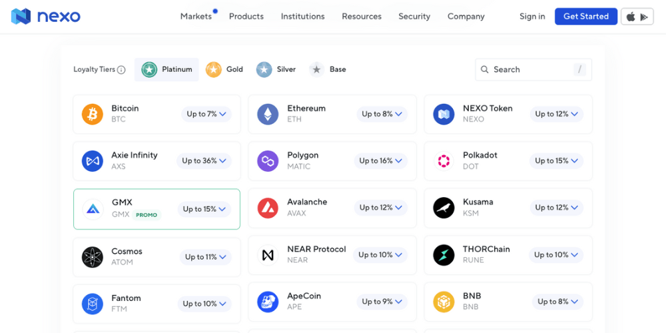Select the Base loyalty tier
The image size is (666, 333).
(328, 69)
